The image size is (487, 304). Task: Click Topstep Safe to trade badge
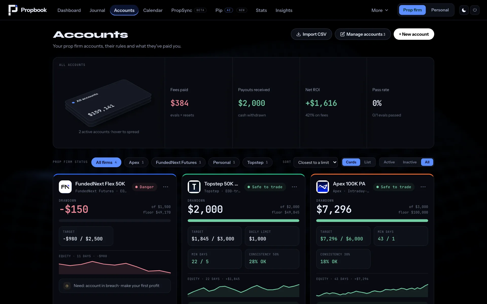(x=265, y=187)
